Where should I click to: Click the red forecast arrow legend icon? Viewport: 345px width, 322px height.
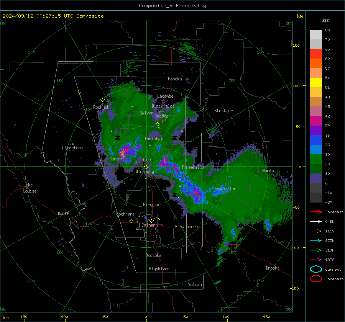coord(316,212)
